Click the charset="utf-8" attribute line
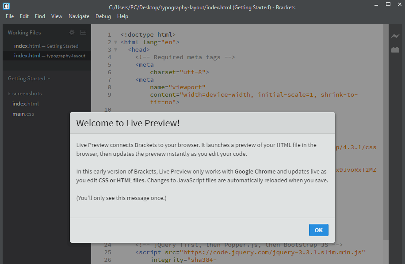 [180, 72]
